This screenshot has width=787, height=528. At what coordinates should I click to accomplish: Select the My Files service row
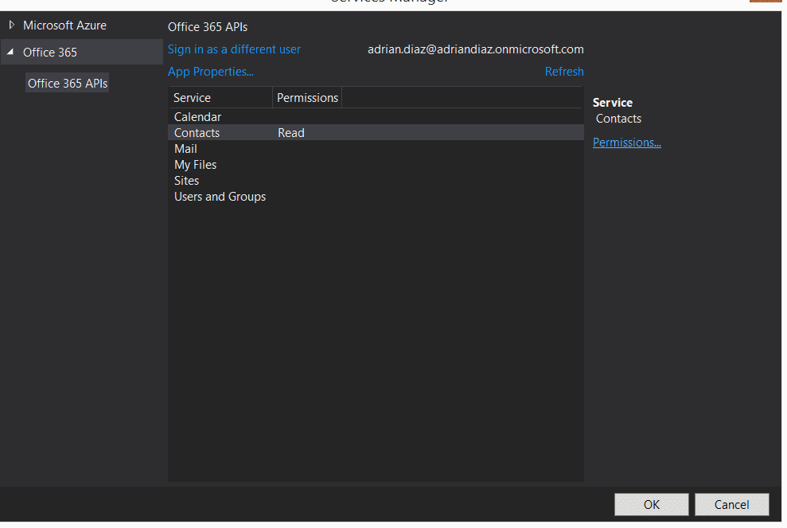pyautogui.click(x=376, y=164)
